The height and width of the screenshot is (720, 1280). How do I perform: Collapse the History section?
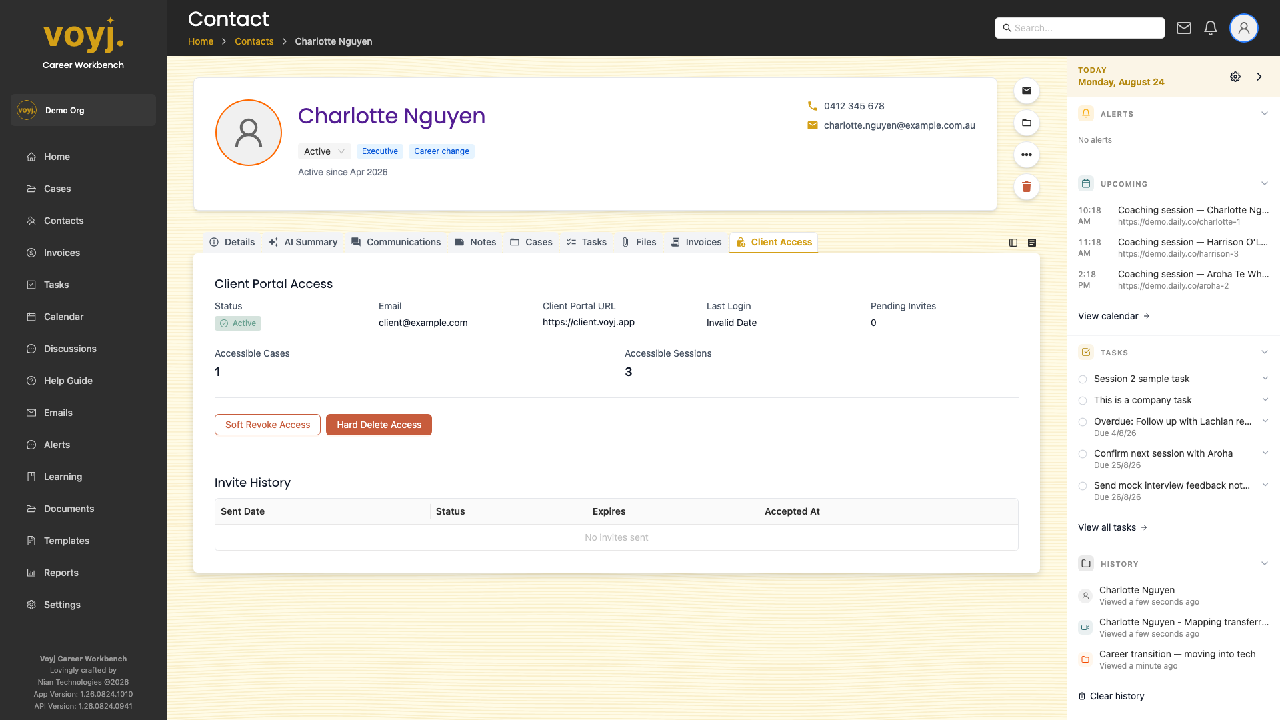pos(1264,563)
